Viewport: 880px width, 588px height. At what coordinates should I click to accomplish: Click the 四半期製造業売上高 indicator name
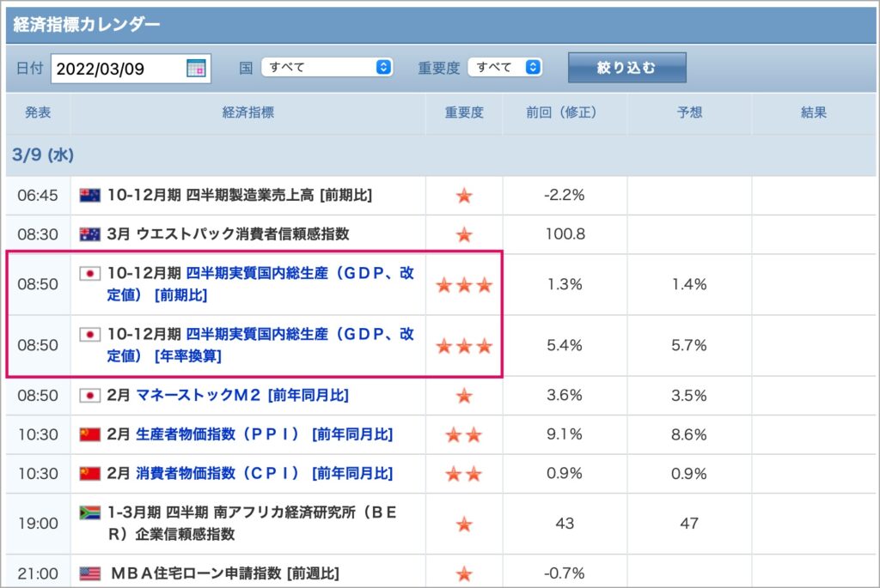[240, 195]
